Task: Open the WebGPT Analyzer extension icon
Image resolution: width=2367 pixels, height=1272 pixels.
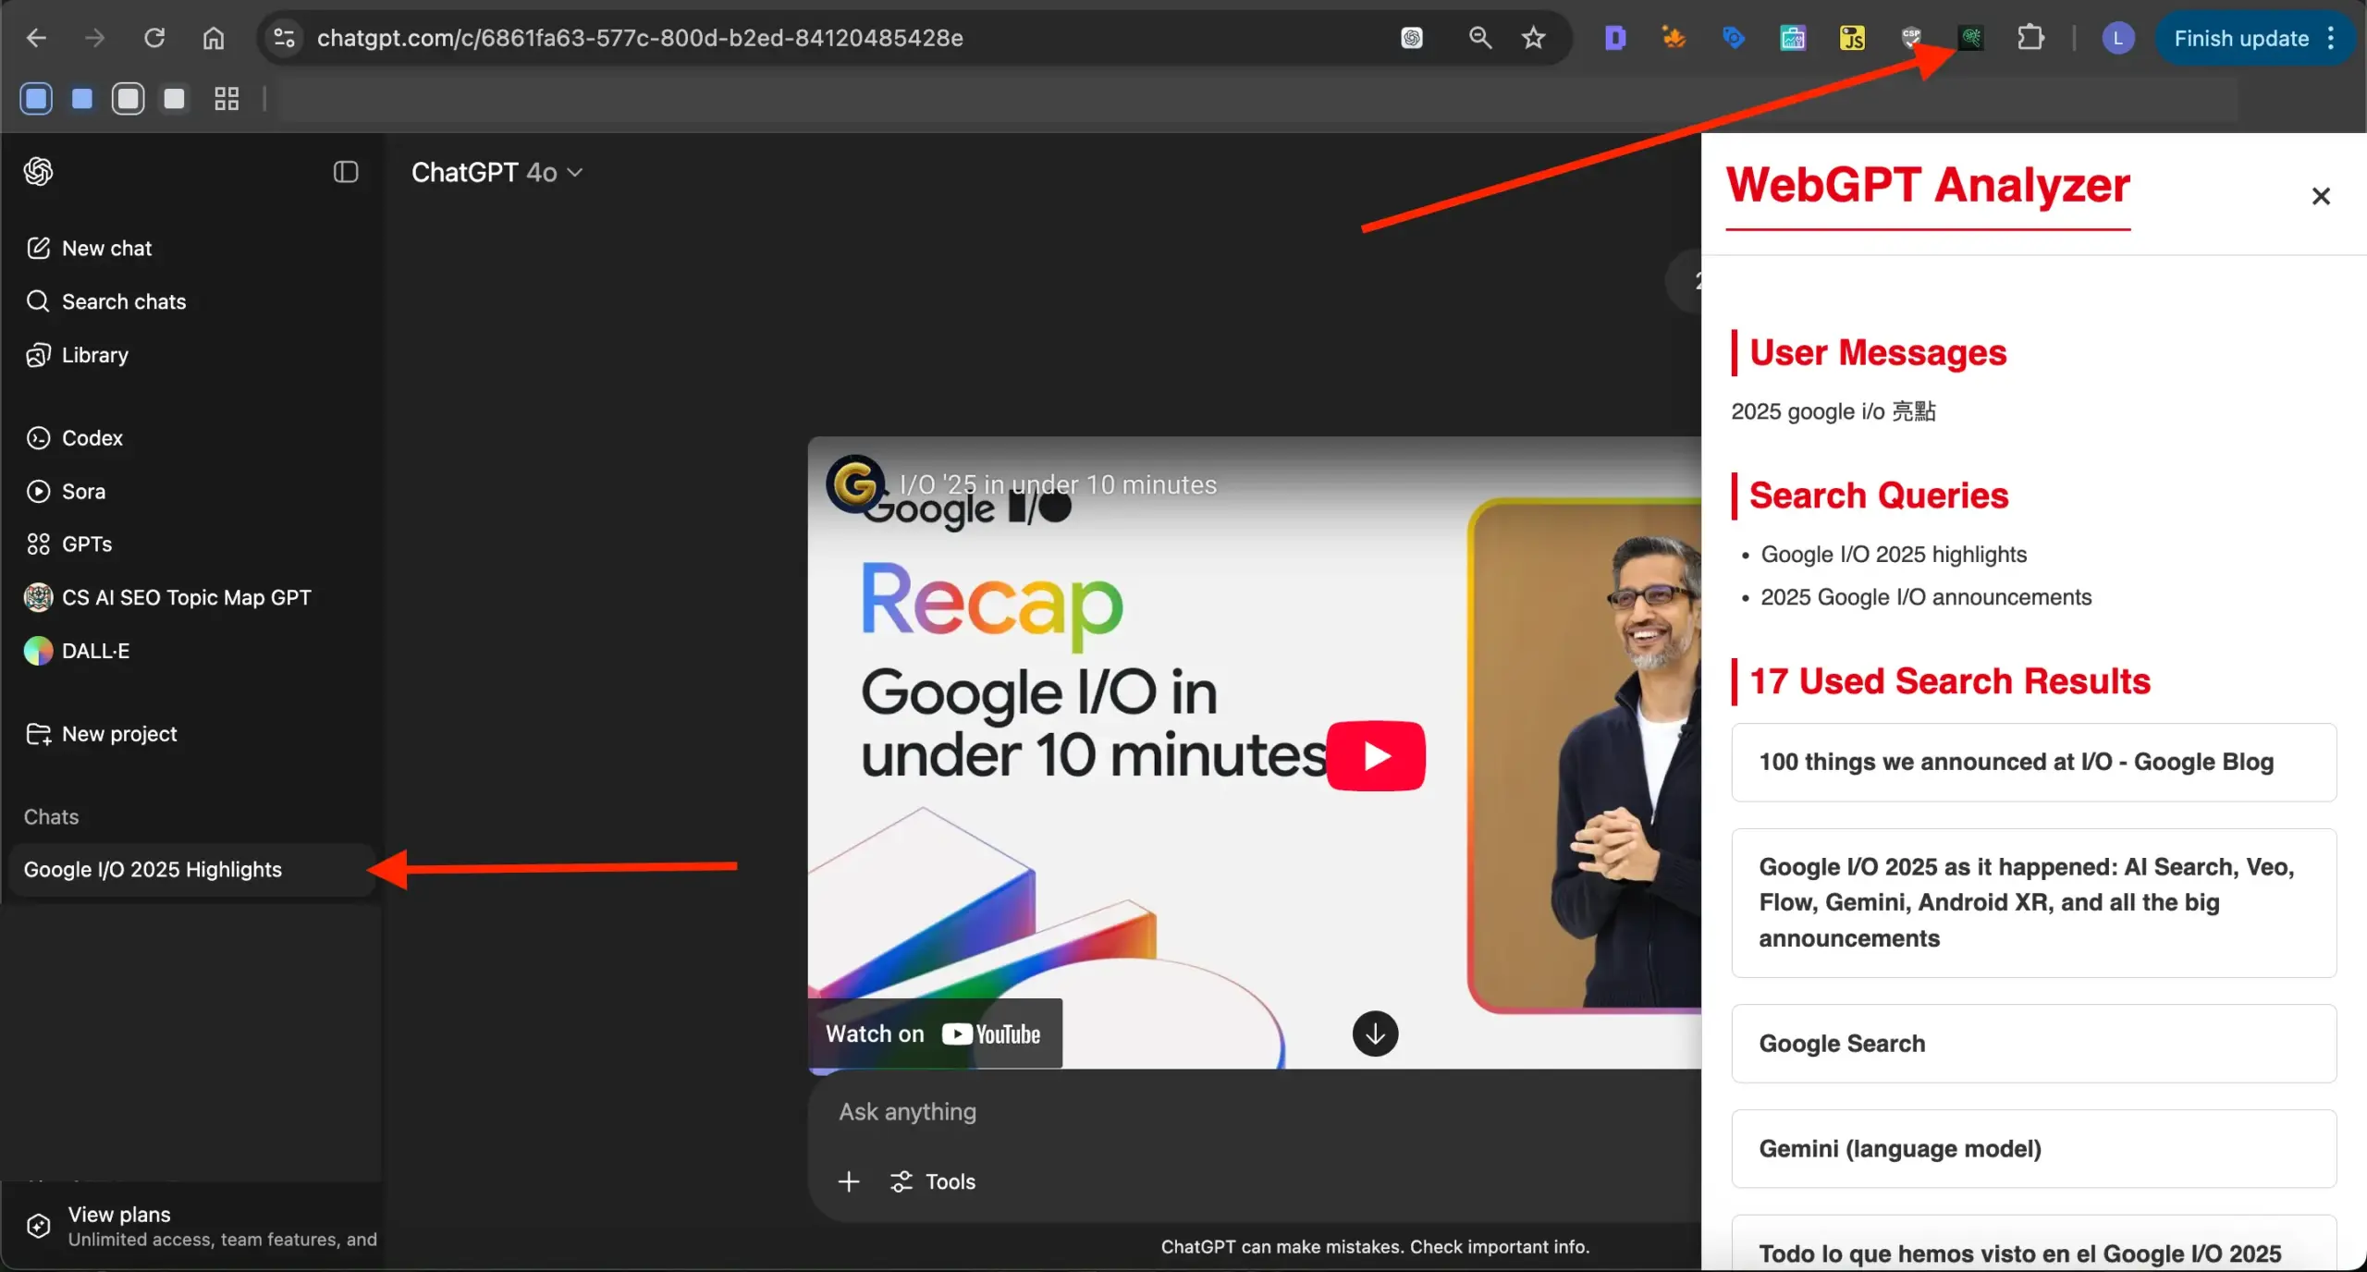Action: (x=1971, y=38)
